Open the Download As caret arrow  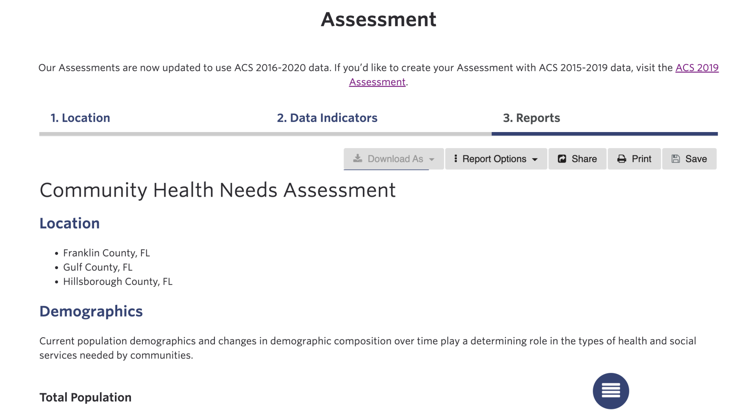click(432, 159)
